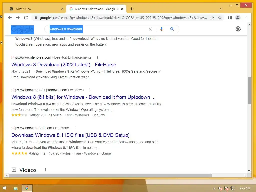The image size is (256, 192).
Task: Click the Google logo
Action: tap(22, 30)
